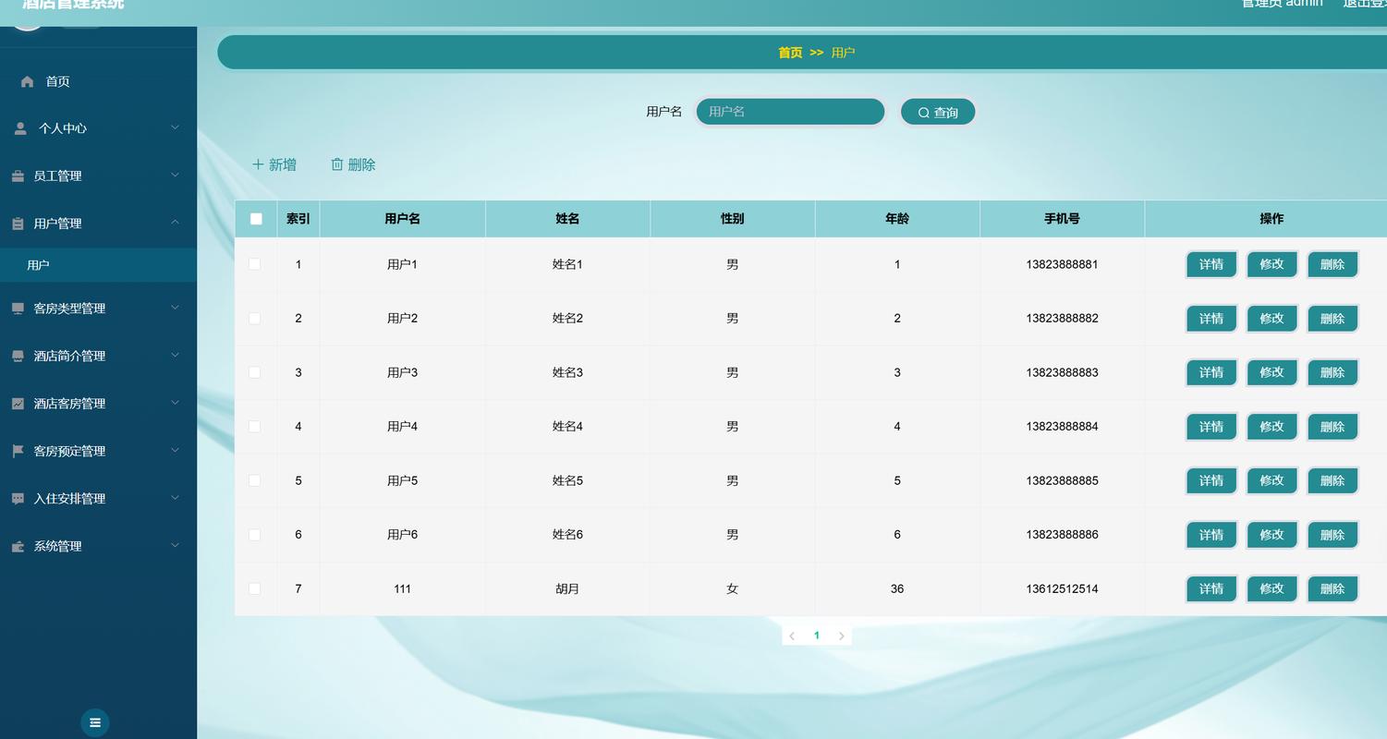1387x739 pixels.
Task: Click 修改 button for 用户5
Action: pos(1271,480)
